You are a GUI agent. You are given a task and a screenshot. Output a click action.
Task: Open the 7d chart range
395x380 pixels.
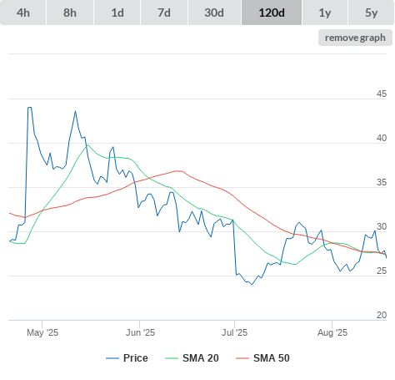click(x=164, y=13)
